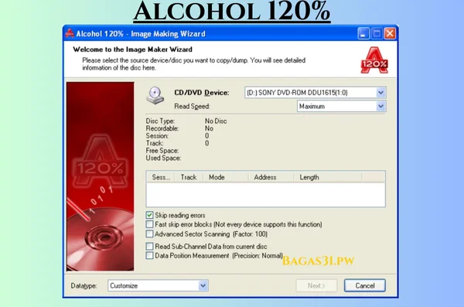Click the Sess... column header

click(161, 177)
